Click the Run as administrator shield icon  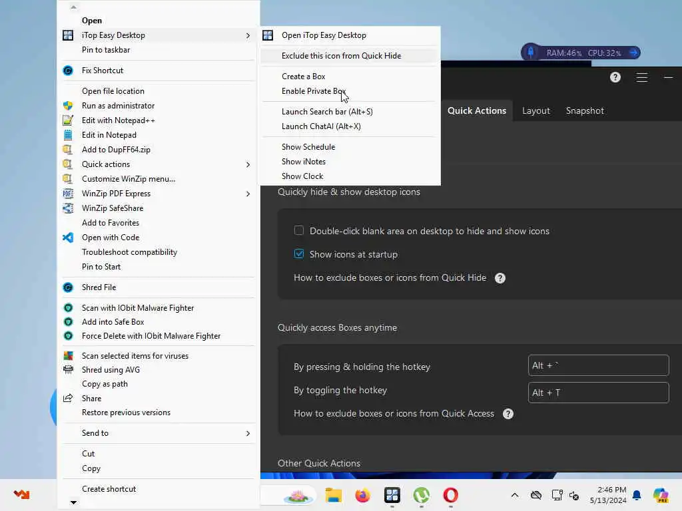click(69, 106)
